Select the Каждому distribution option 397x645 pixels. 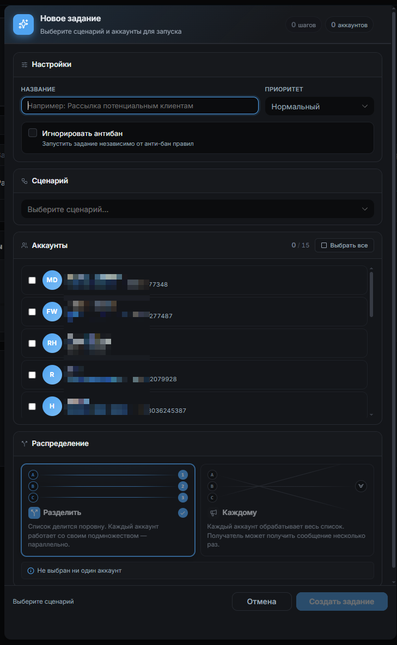288,510
